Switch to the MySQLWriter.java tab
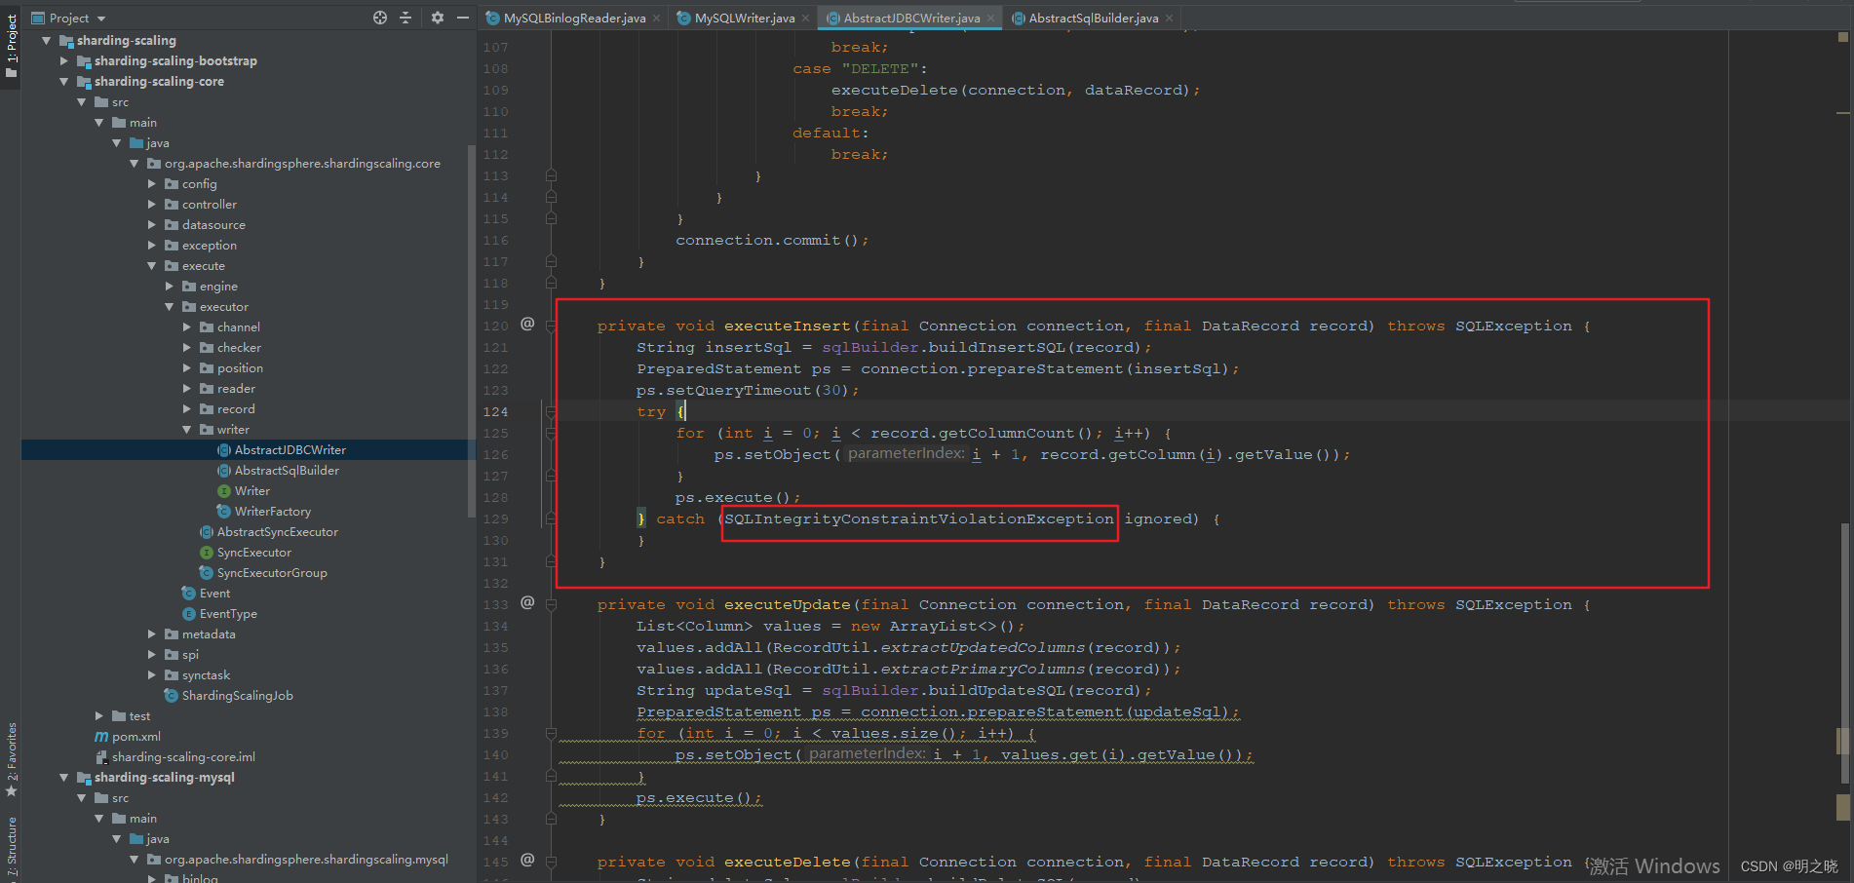Viewport: 1854px width, 883px height. point(743,17)
